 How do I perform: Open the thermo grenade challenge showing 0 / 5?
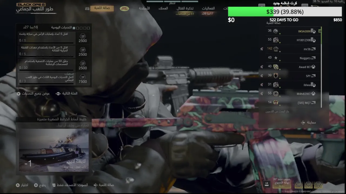(x=54, y=51)
